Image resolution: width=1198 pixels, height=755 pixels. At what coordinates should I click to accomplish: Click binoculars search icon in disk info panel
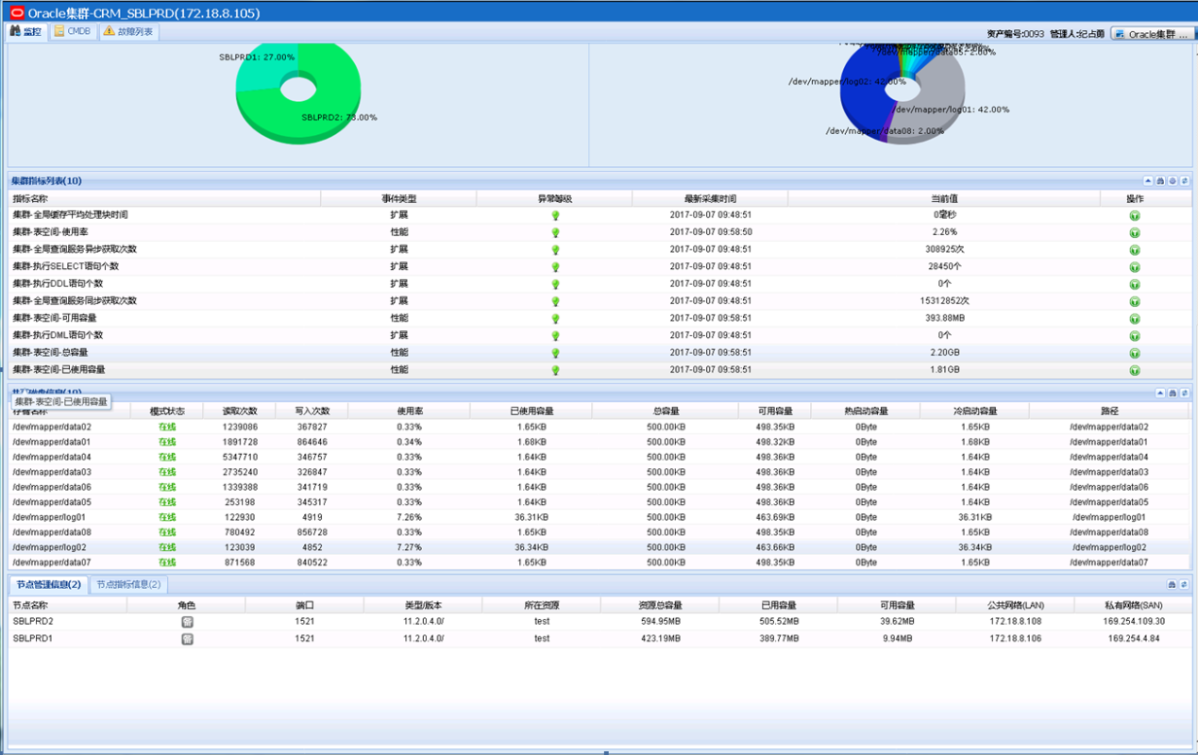click(x=1173, y=393)
